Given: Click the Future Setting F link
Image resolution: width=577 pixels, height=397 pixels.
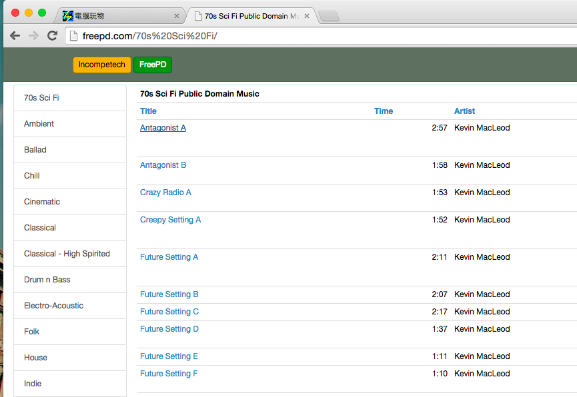Looking at the screenshot, I should (x=169, y=374).
